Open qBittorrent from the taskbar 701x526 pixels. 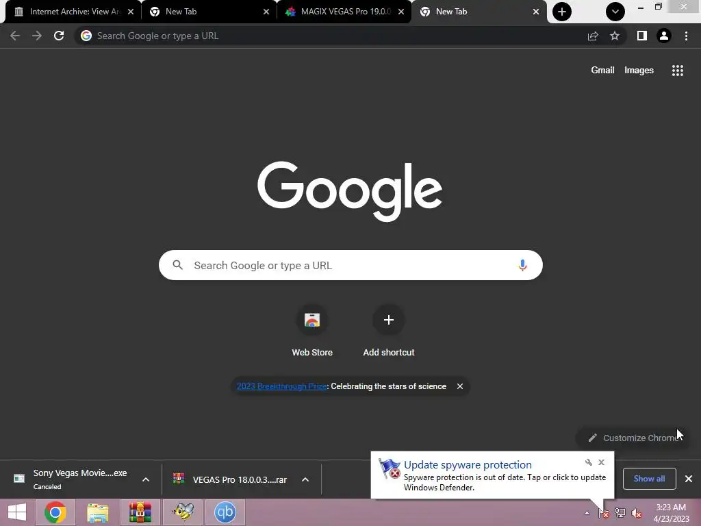225,512
